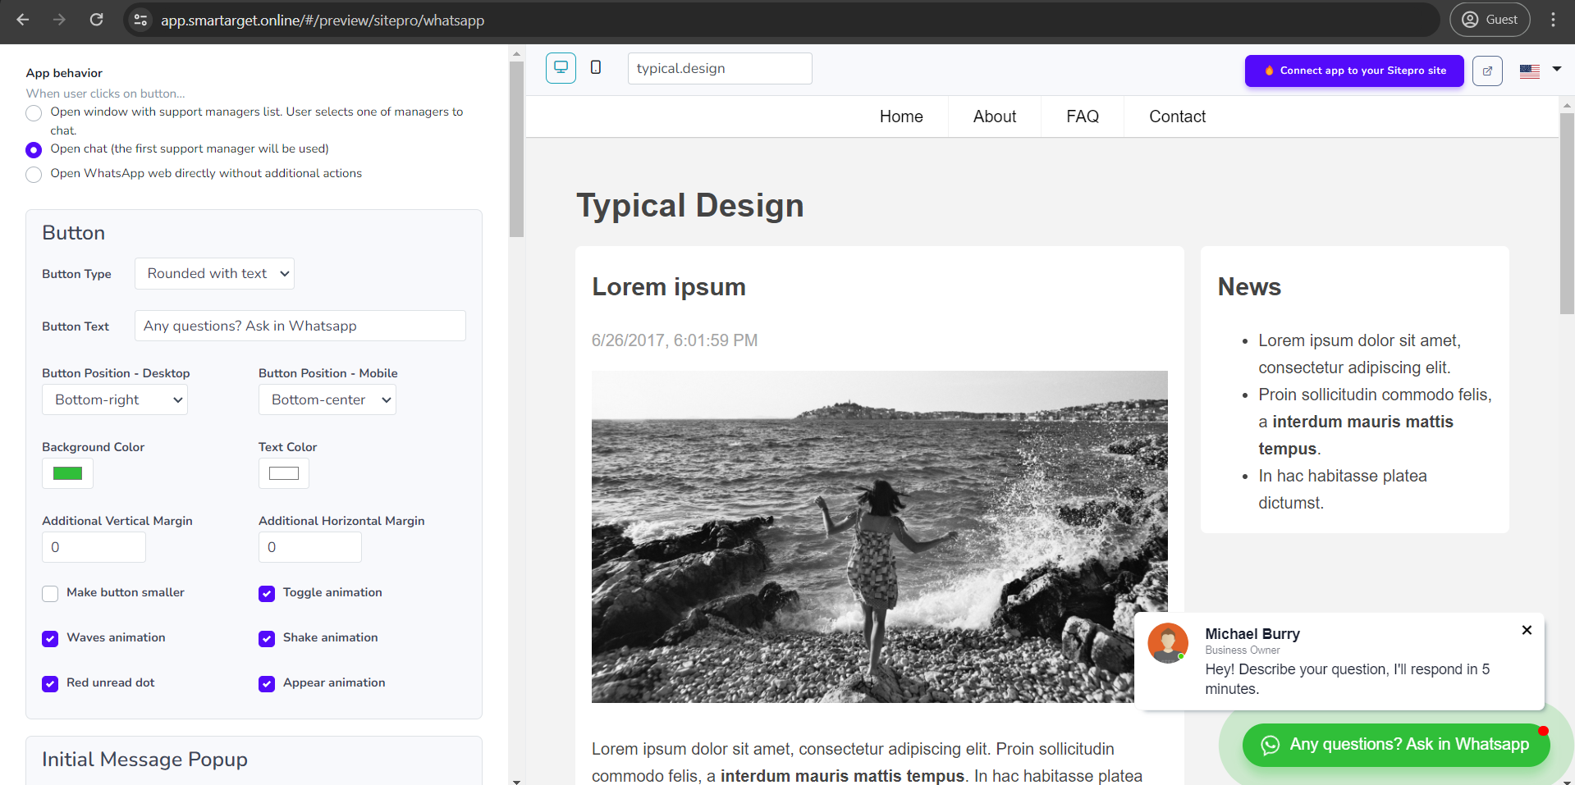The height and width of the screenshot is (785, 1575).
Task: Expand the Button Type dropdown
Action: (214, 274)
